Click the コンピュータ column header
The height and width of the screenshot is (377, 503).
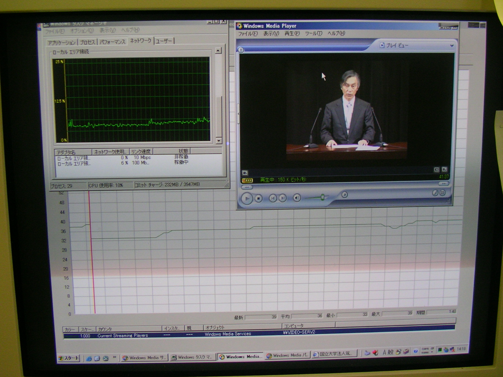(309, 326)
